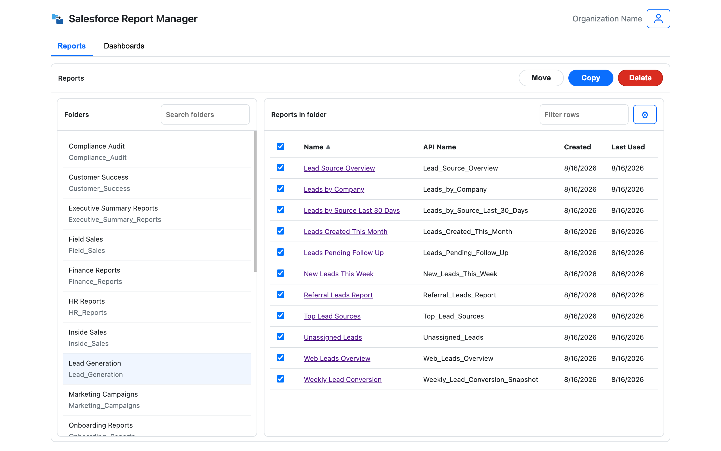The height and width of the screenshot is (451, 721).
Task: Open Web Leads Overview link
Action: tap(337, 359)
